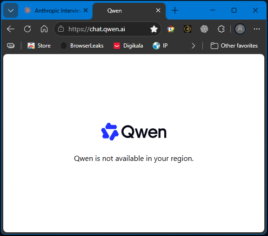Open the colorful puzzle extension icon

point(171,29)
